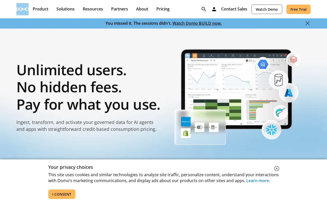Follow the Watch Domo BUILD now link
This screenshot has height=204, width=327.
point(197,23)
